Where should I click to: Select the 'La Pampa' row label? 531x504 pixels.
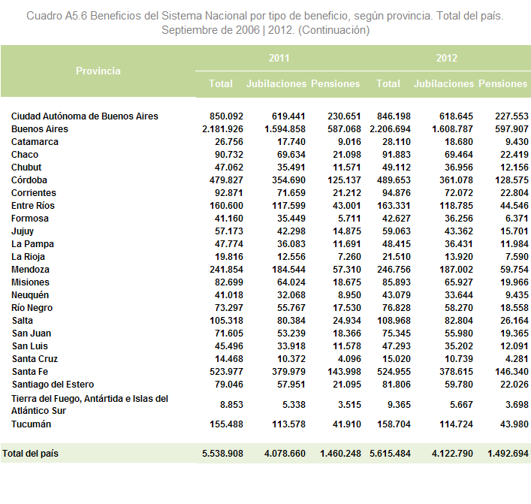coord(32,244)
